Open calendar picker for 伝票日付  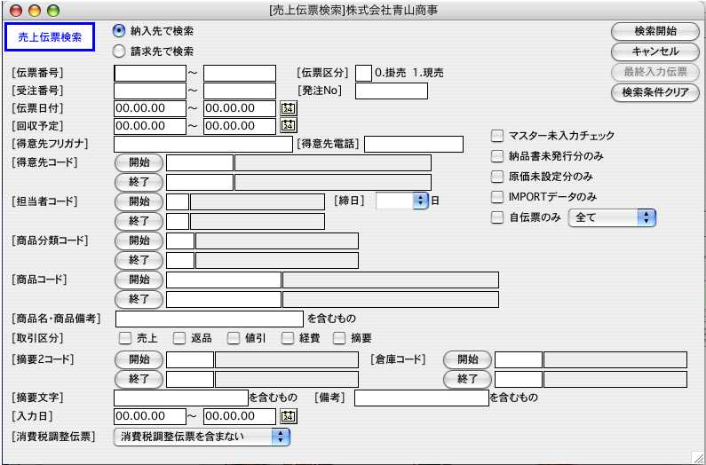pyautogui.click(x=288, y=108)
